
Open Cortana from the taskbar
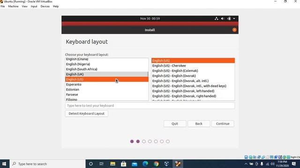91,164
